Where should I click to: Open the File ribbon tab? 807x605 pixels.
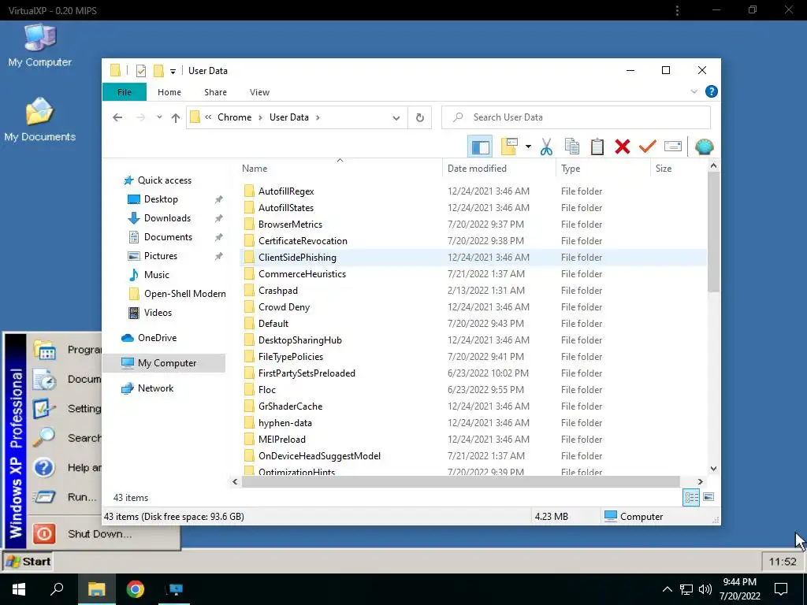[125, 92]
